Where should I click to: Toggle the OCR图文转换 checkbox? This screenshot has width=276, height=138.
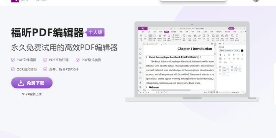13,69
